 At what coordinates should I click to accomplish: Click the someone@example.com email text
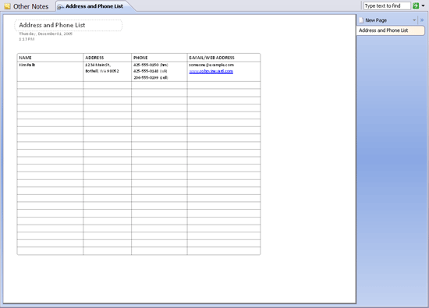[211, 65]
